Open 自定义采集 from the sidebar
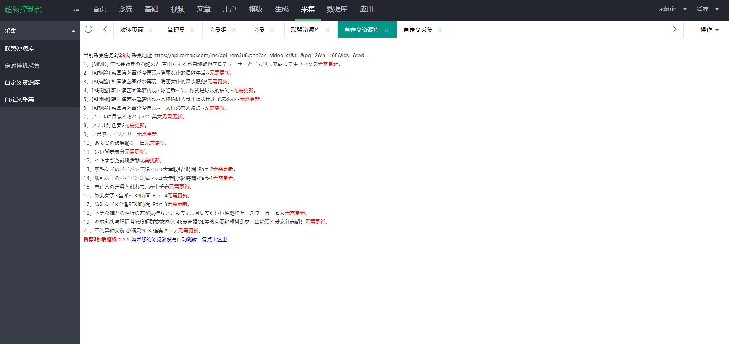The image size is (729, 344). click(x=19, y=99)
